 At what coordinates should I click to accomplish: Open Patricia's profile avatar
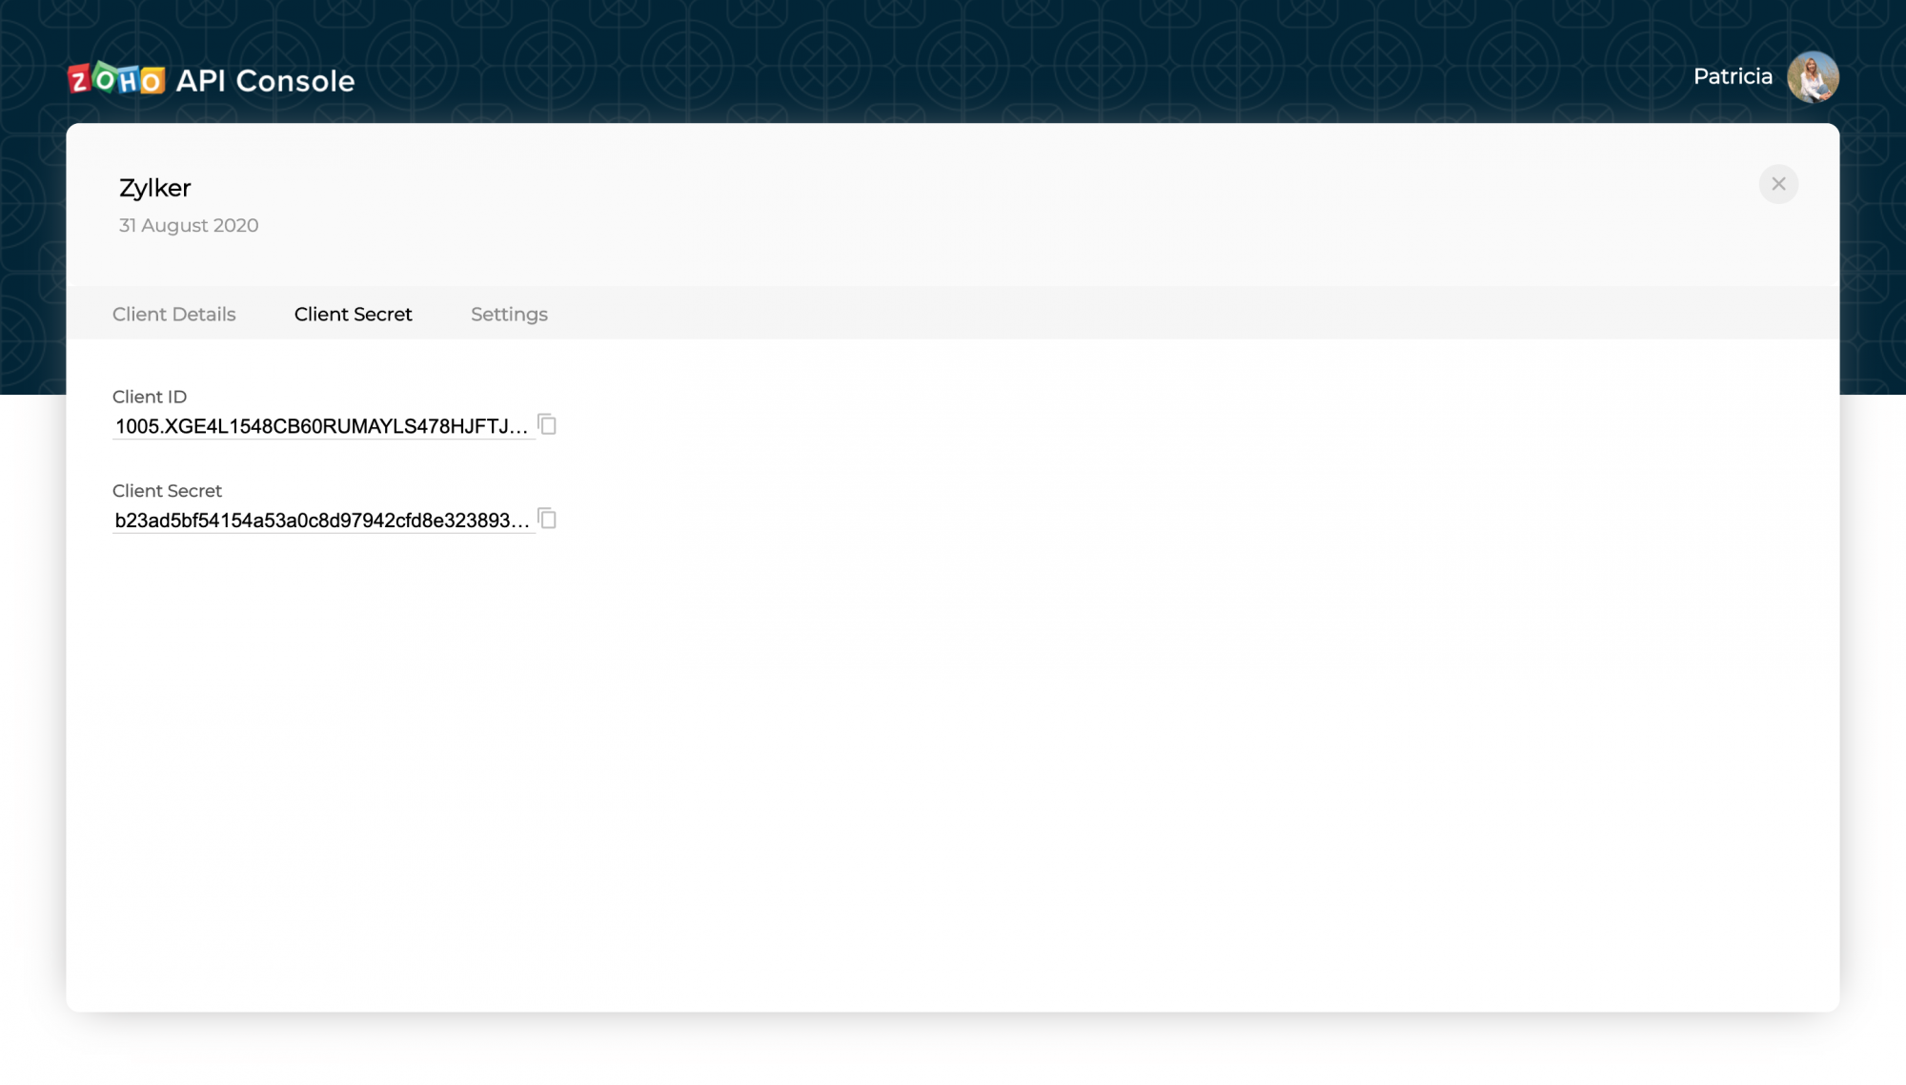pos(1812,77)
